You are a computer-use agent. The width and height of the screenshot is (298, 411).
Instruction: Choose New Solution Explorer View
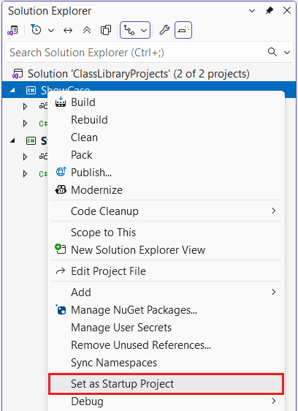click(x=167, y=250)
